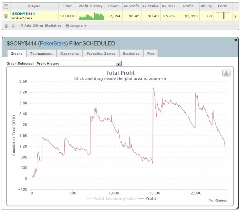Click the PokerStars site name under player
Screen dimensions: 241x212
coord(22,18)
